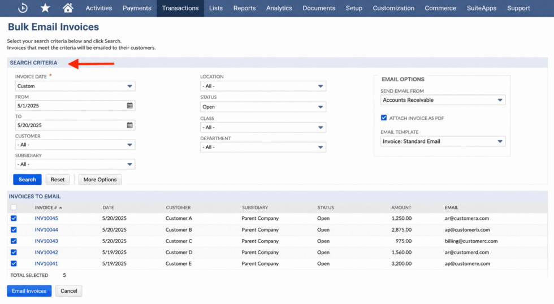Uncheck the INV10045 row checkbox
554x304 pixels.
[x=14, y=218]
